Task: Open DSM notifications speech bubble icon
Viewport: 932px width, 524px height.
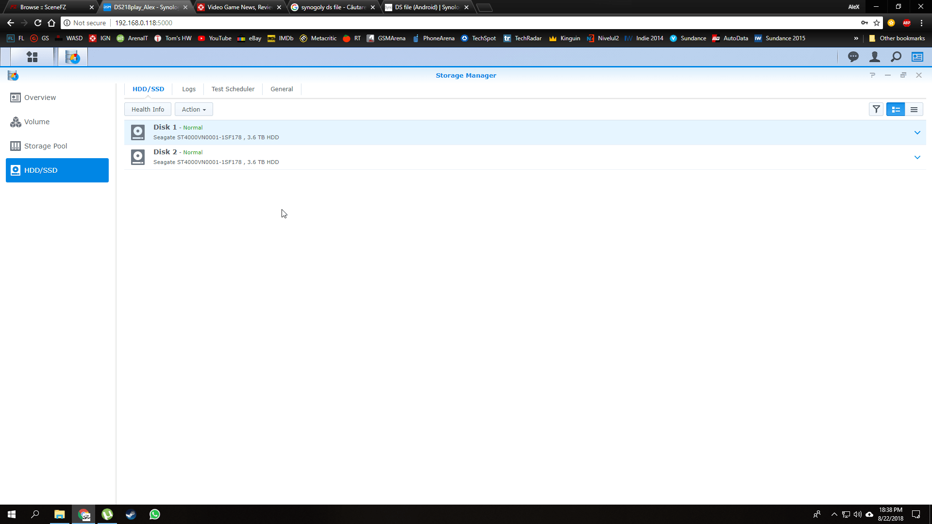Action: pyautogui.click(x=853, y=57)
